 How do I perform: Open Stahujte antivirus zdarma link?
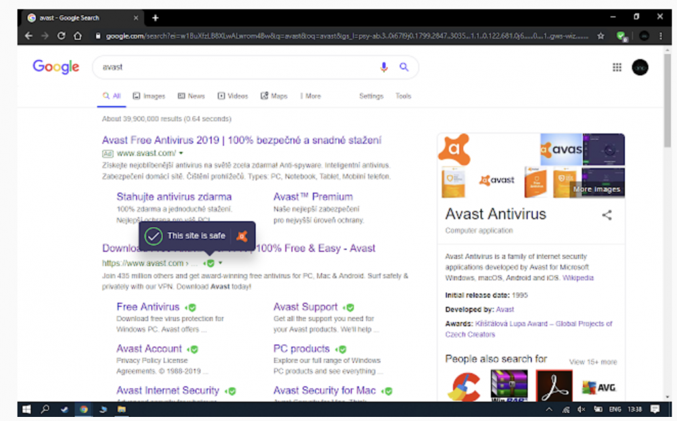(x=174, y=197)
